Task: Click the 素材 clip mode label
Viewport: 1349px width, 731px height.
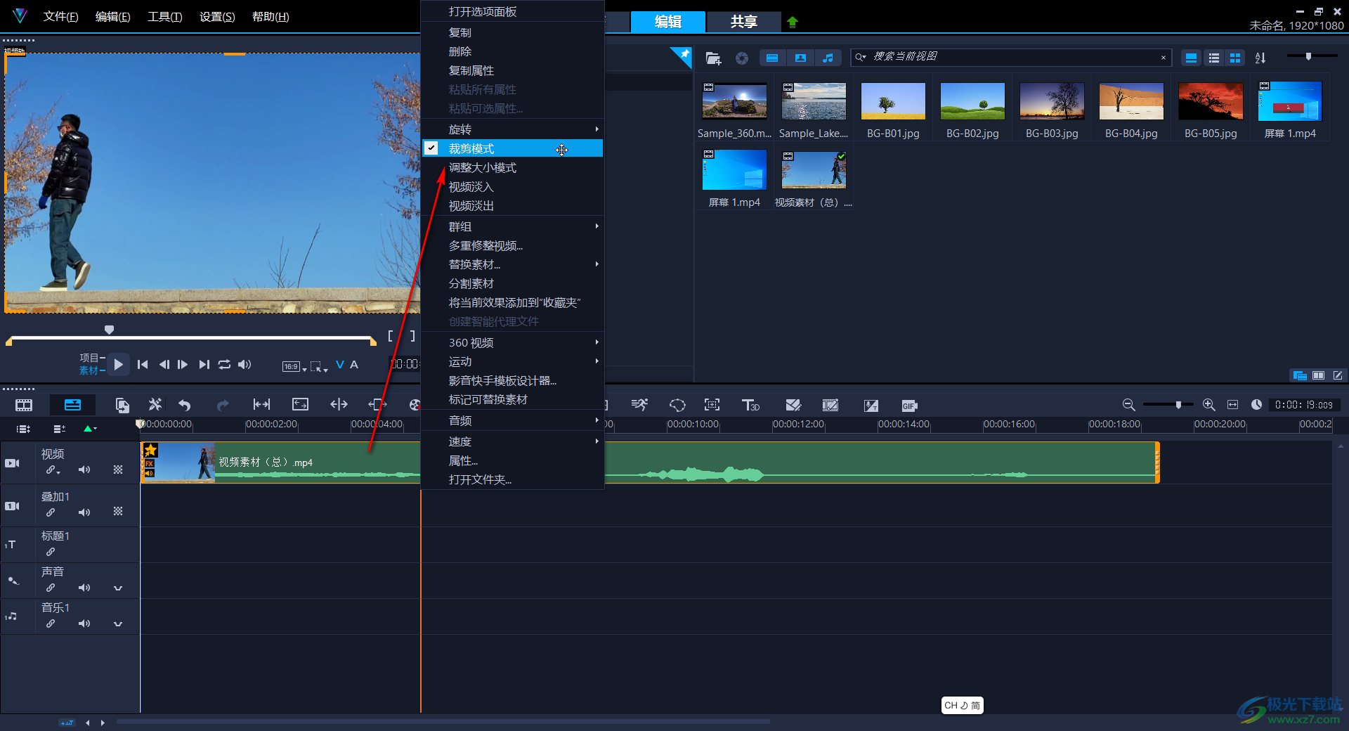Action: 89,370
